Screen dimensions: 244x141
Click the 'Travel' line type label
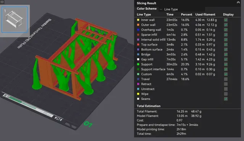145,79
